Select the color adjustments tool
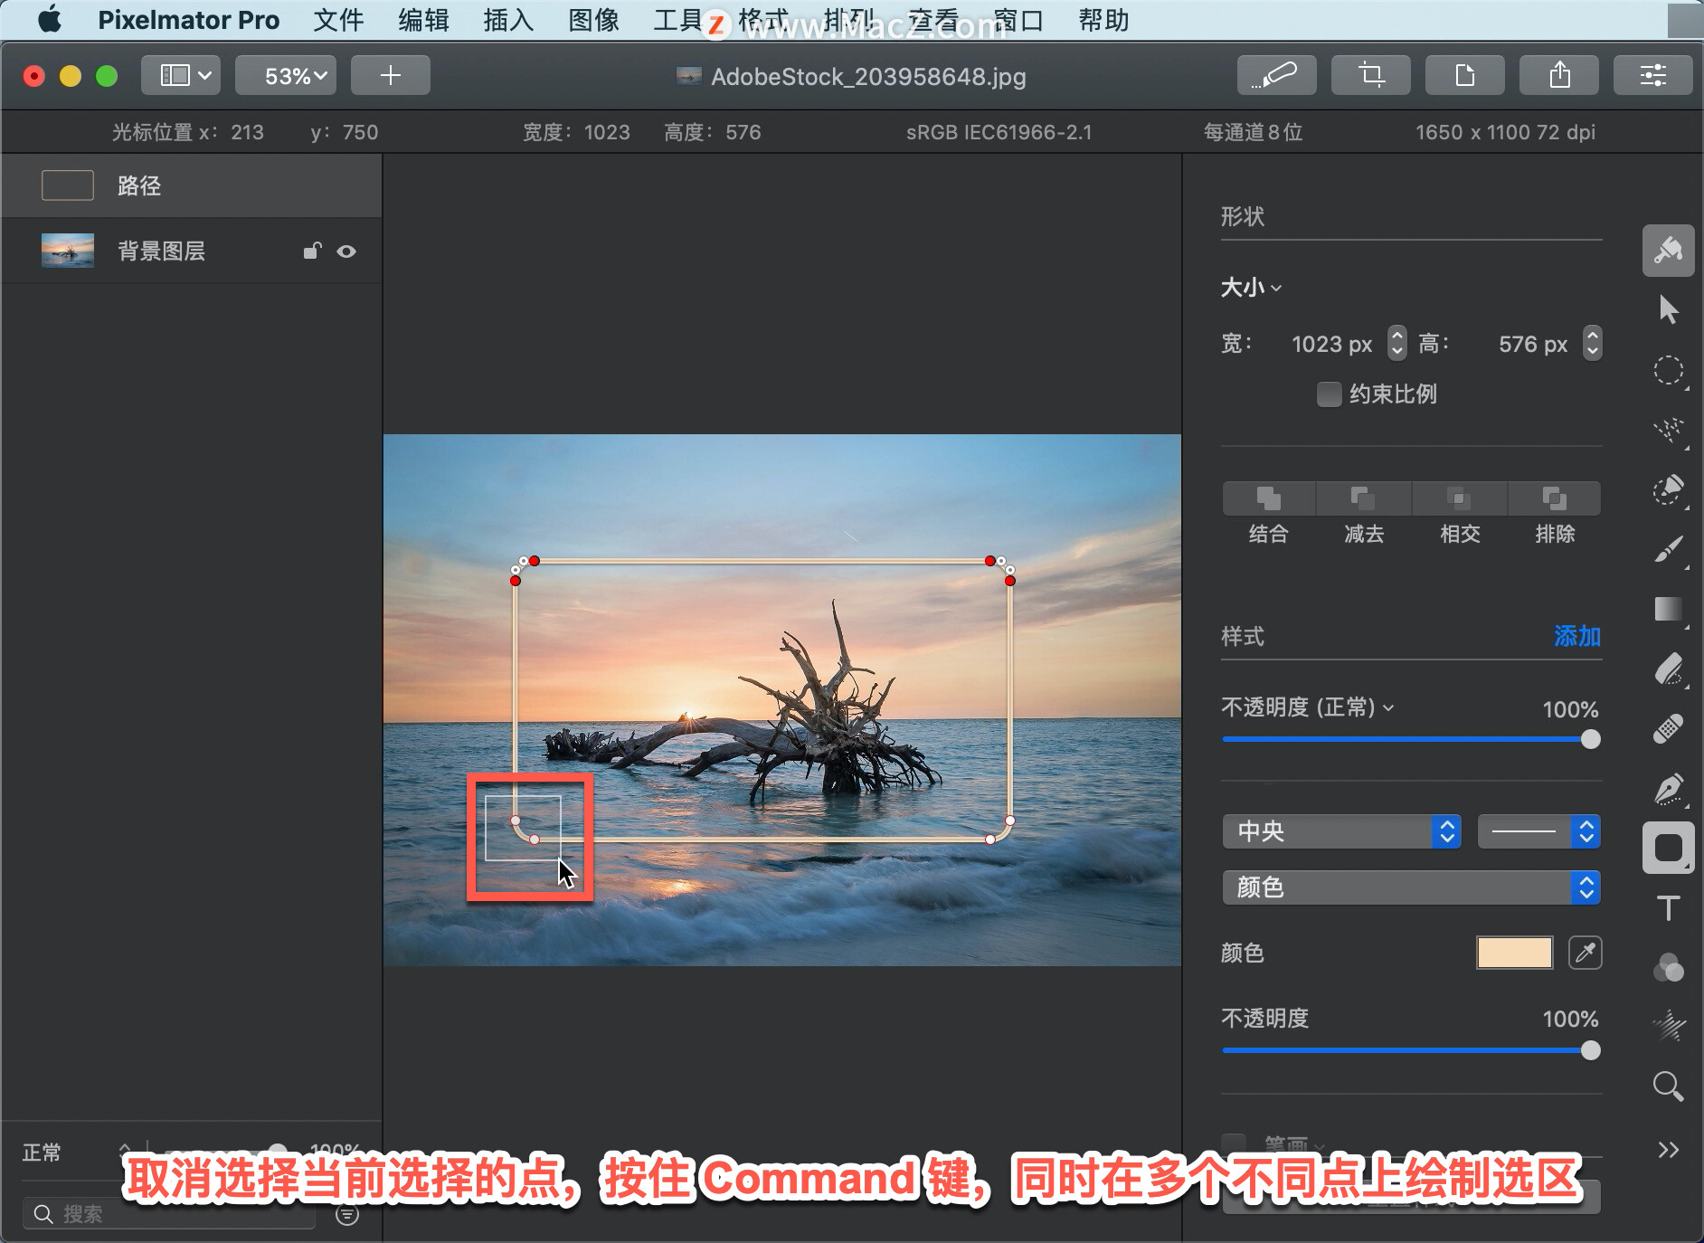This screenshot has height=1243, width=1704. click(1668, 967)
